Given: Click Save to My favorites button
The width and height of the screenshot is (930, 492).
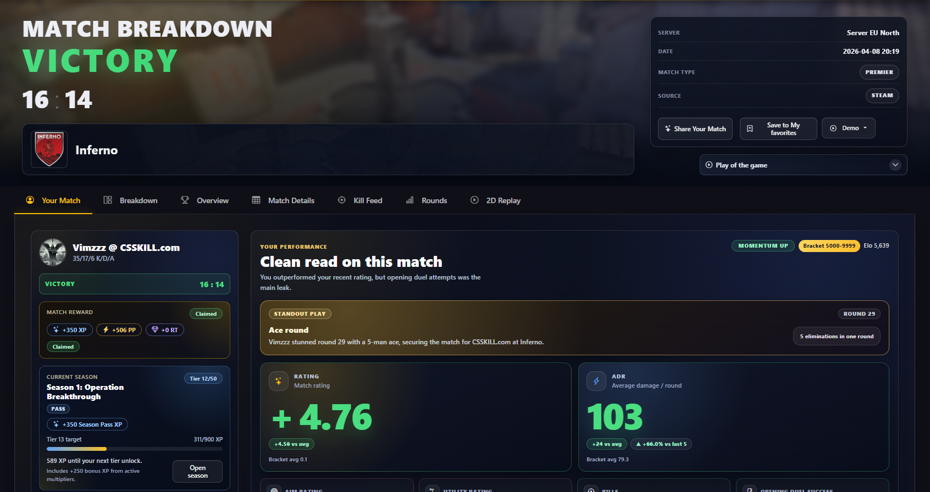Looking at the screenshot, I should [x=778, y=128].
